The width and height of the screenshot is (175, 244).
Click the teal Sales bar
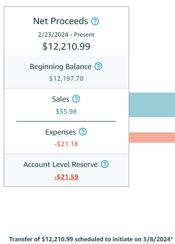click(152, 105)
